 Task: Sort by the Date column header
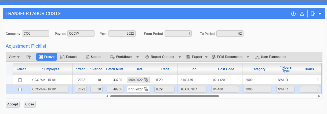tap(139, 69)
